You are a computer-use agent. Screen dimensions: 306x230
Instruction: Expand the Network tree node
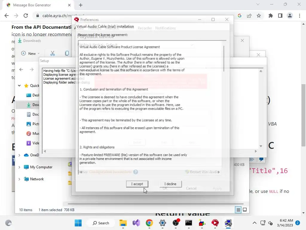[19, 179]
